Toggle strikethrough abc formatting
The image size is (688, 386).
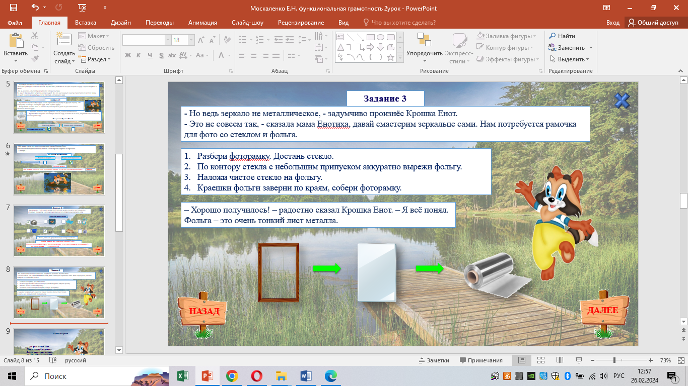173,55
